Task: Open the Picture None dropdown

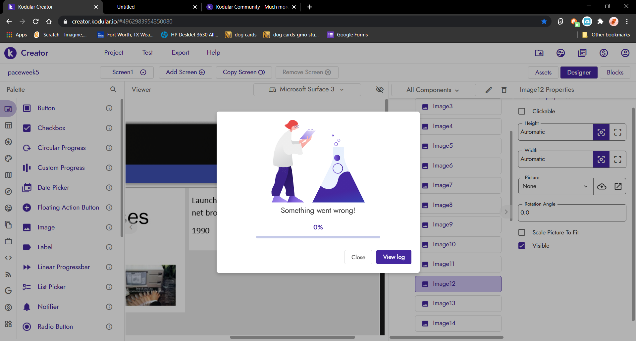Action: (555, 186)
